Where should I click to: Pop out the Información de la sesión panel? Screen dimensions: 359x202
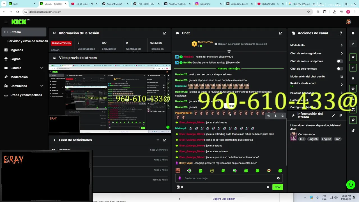(x=165, y=33)
